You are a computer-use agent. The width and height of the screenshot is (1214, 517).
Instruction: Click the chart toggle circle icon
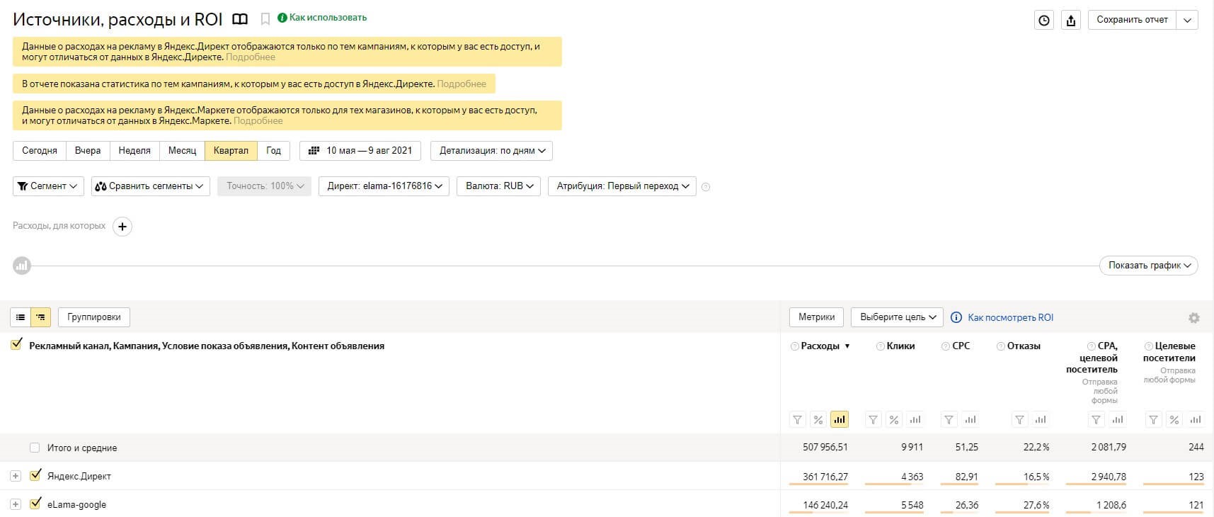click(x=22, y=266)
